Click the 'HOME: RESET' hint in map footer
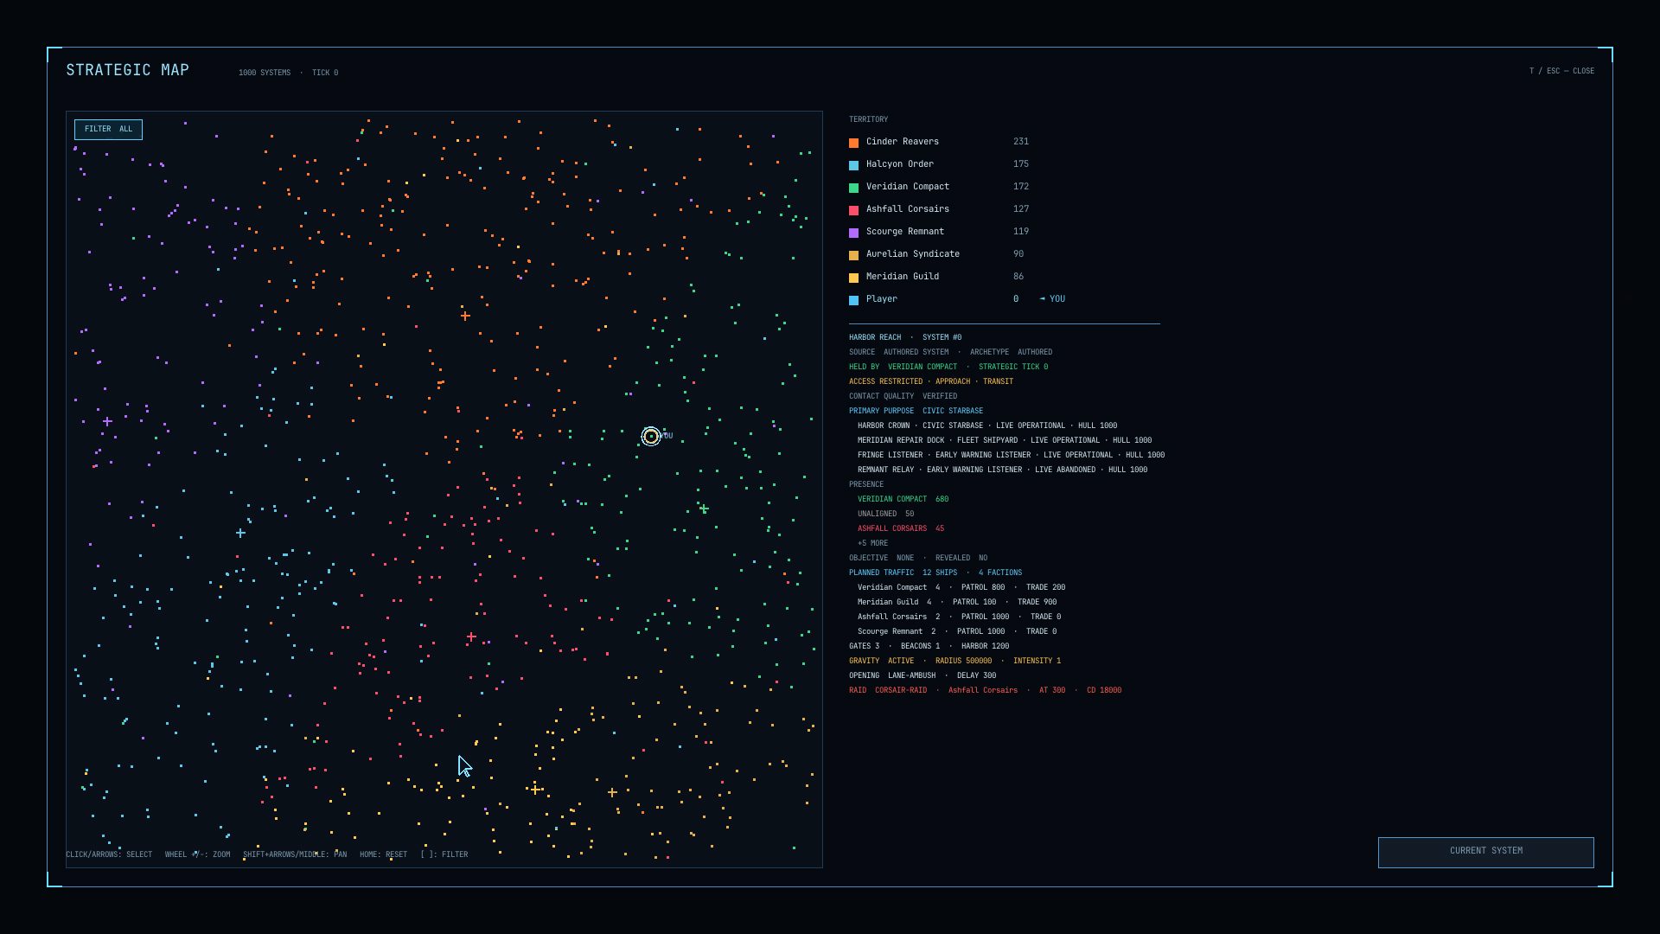 pos(383,854)
